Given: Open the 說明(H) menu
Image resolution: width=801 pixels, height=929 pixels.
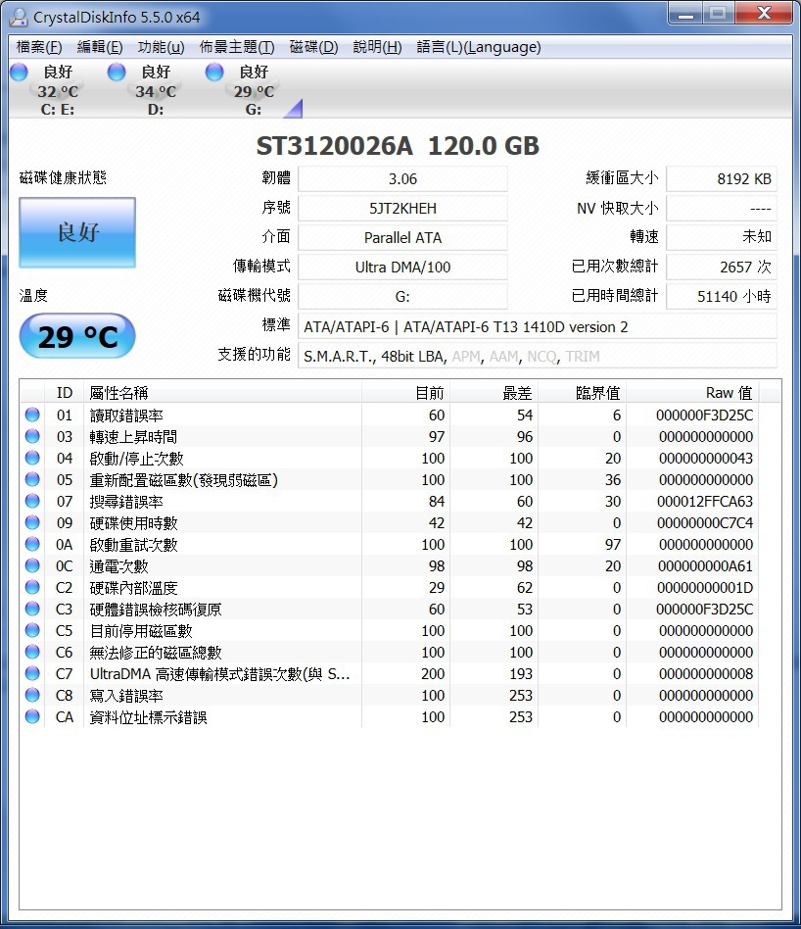Looking at the screenshot, I should pyautogui.click(x=377, y=47).
